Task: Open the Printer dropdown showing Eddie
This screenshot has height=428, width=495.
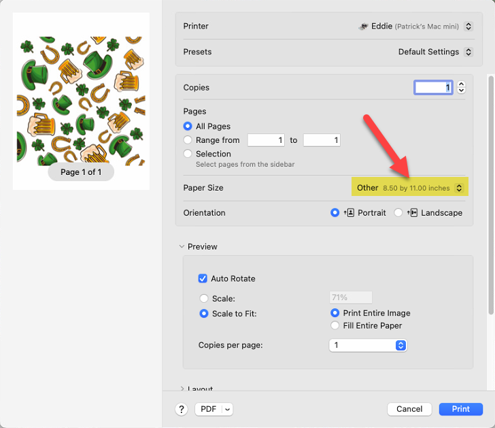Action: click(415, 27)
